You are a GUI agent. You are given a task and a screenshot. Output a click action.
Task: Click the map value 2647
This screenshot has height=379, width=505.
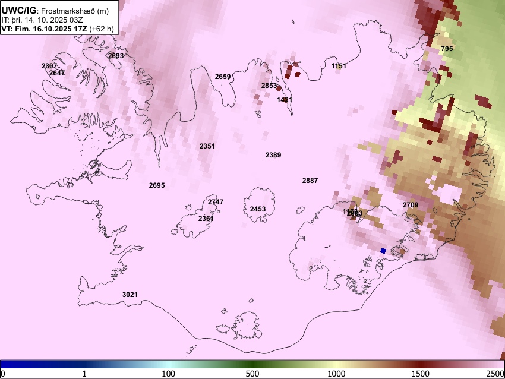tap(57, 73)
